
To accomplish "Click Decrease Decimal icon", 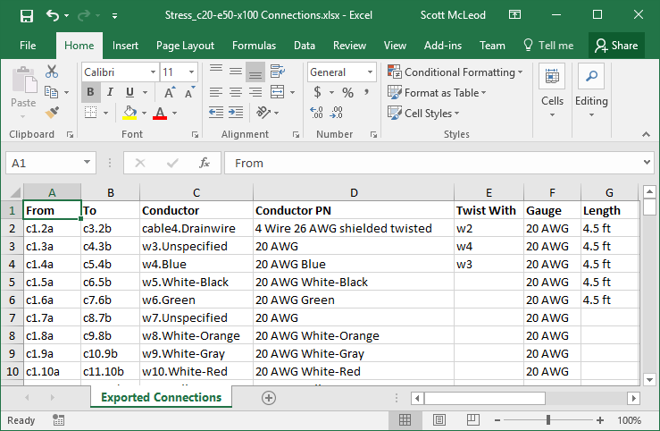I will (x=337, y=113).
